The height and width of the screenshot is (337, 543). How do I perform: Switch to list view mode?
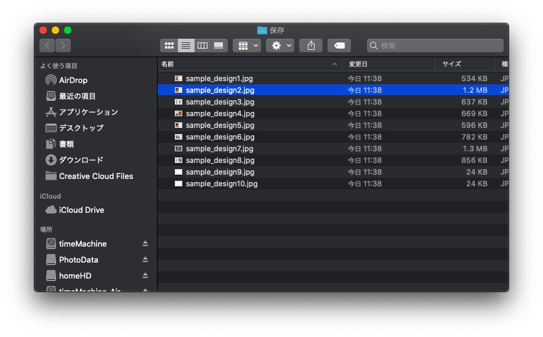[186, 46]
